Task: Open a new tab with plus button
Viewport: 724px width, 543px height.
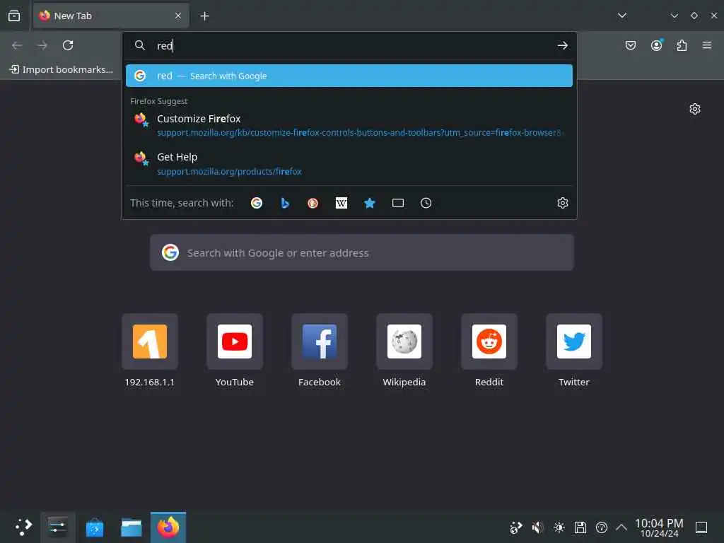Action: pyautogui.click(x=204, y=16)
